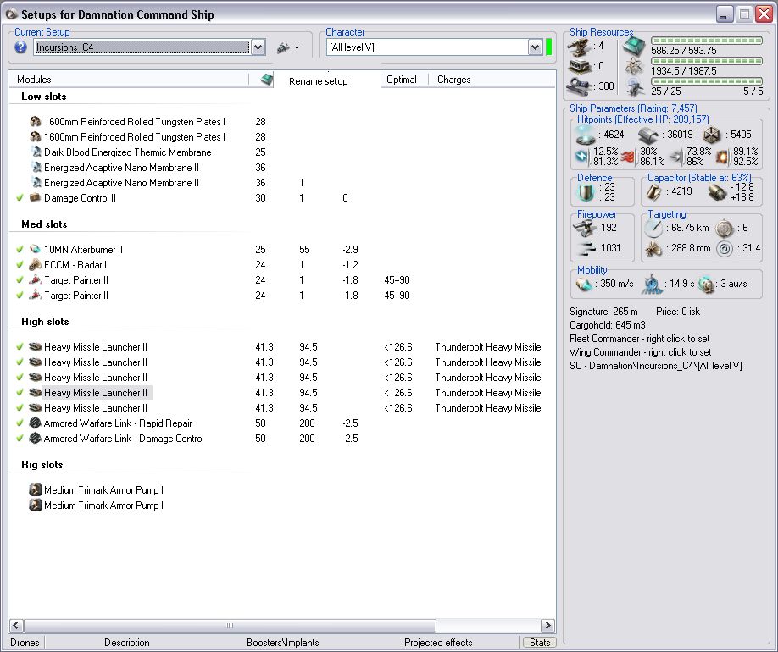Click the explosive resistance icon
Viewport: 778px width, 652px height.
click(722, 157)
